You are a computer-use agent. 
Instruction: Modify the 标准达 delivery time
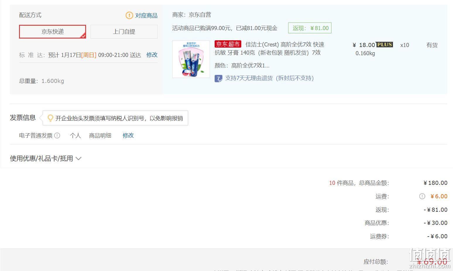tap(152, 55)
